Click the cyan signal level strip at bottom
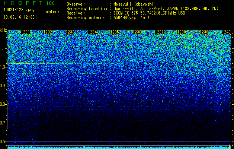Screen dimensions: 234x149 click(119, 148)
